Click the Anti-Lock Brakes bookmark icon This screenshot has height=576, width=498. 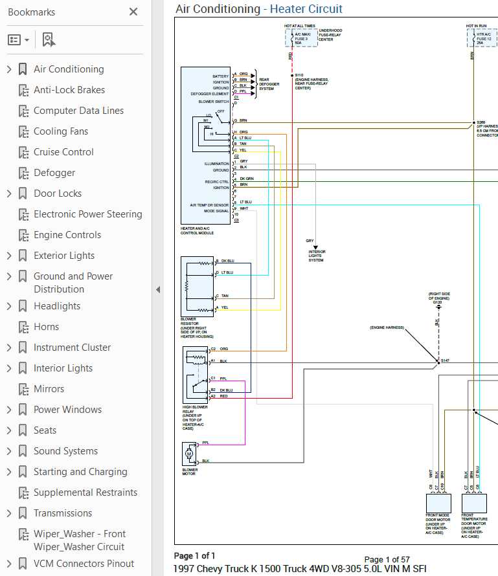tap(23, 90)
